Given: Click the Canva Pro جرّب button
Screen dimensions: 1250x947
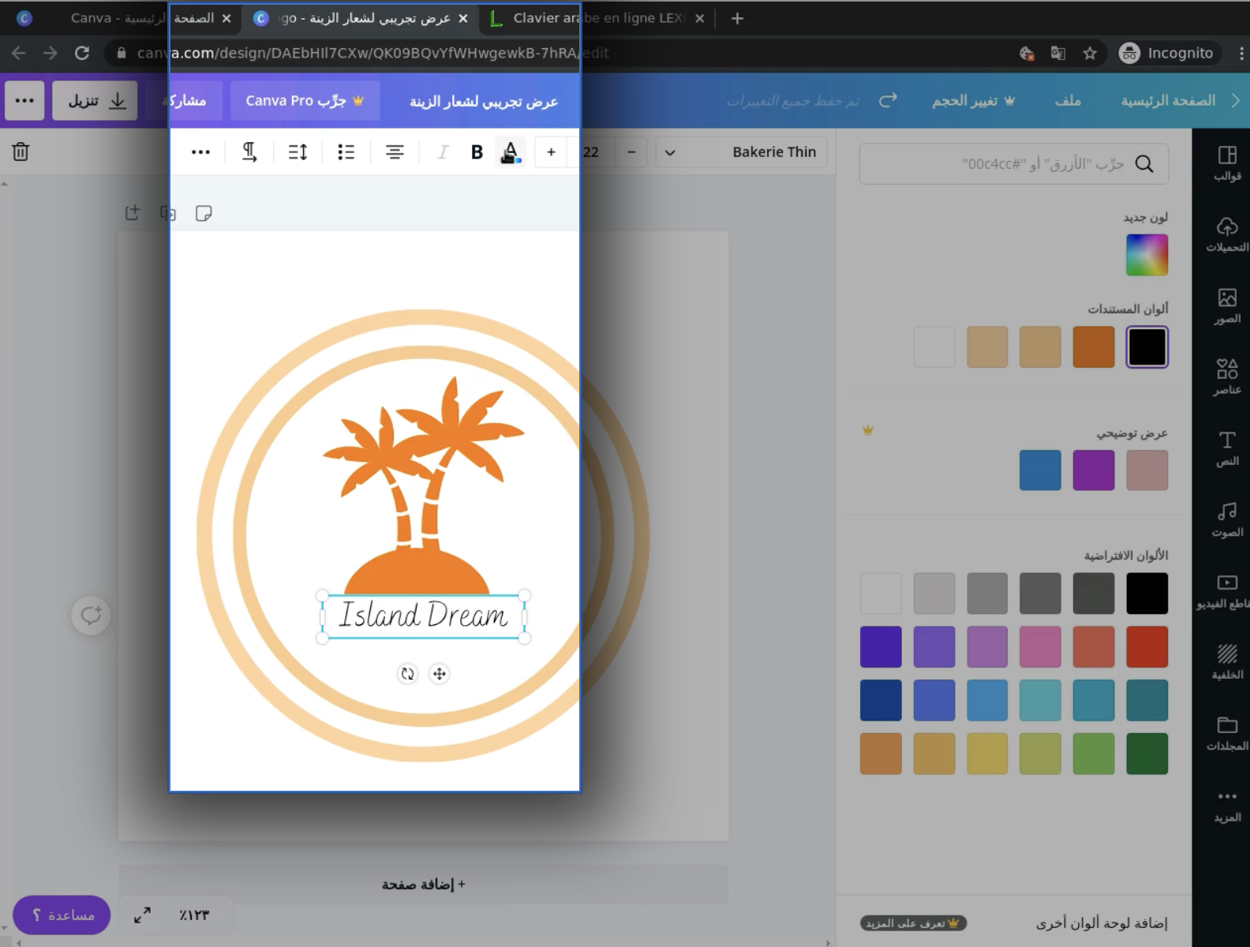Looking at the screenshot, I should coord(305,101).
